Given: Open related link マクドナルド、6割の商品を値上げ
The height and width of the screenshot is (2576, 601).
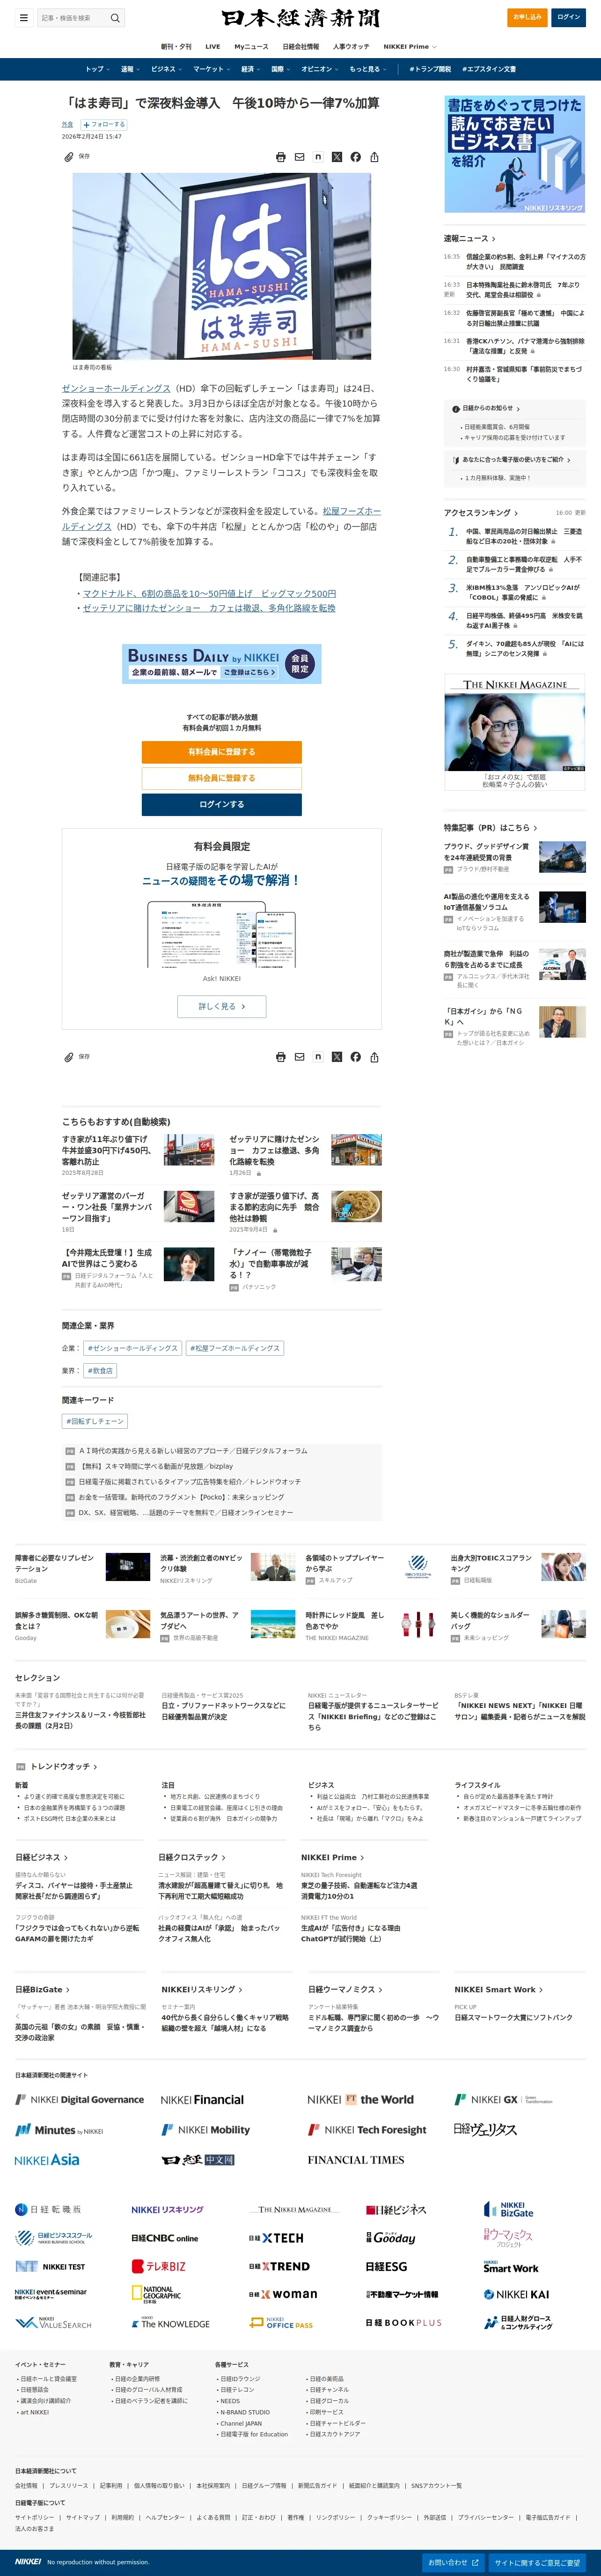Looking at the screenshot, I should pyautogui.click(x=209, y=593).
